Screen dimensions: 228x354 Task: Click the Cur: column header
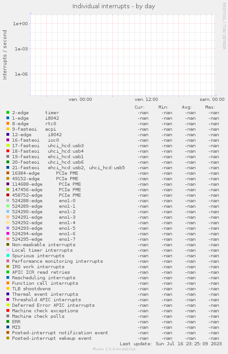pos(139,107)
